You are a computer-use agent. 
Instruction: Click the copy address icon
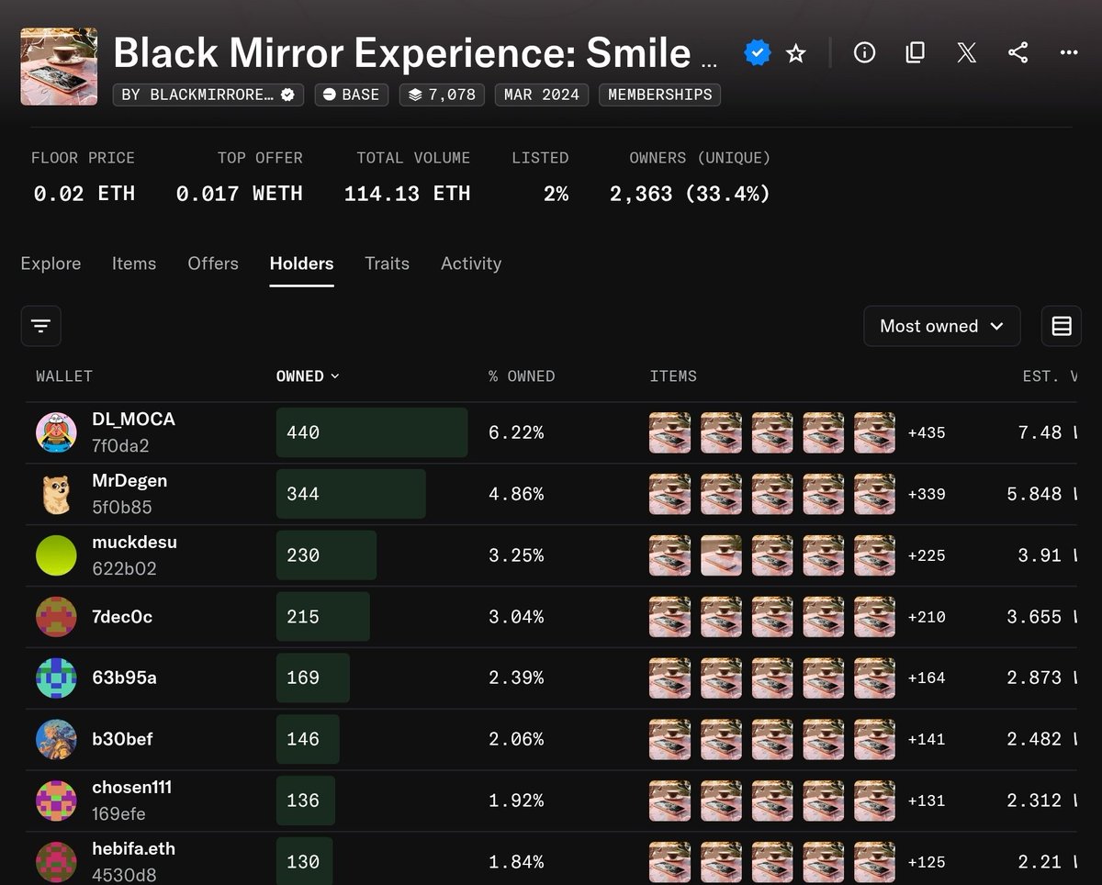915,52
